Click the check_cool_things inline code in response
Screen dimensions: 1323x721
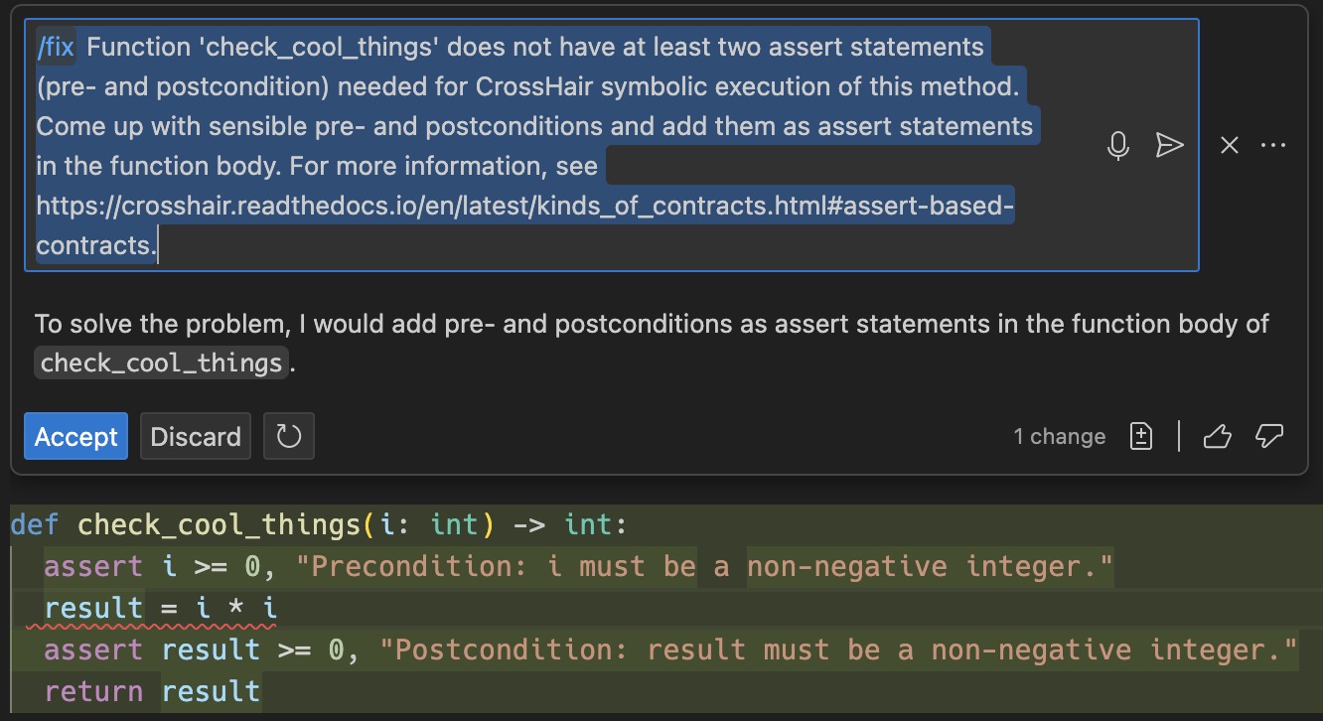tap(163, 363)
